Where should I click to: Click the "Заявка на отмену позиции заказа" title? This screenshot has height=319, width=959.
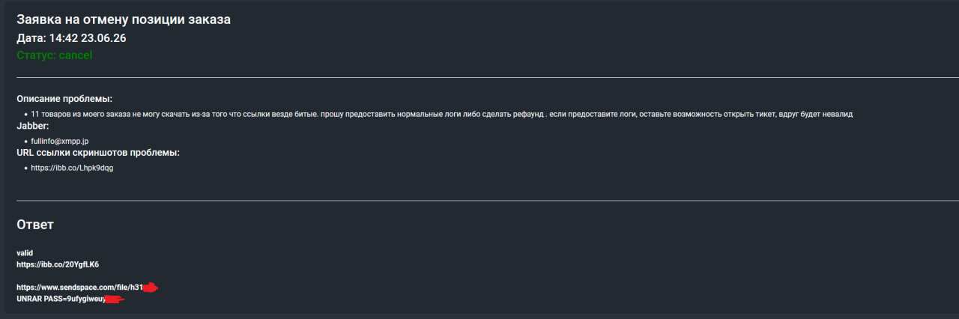[124, 20]
